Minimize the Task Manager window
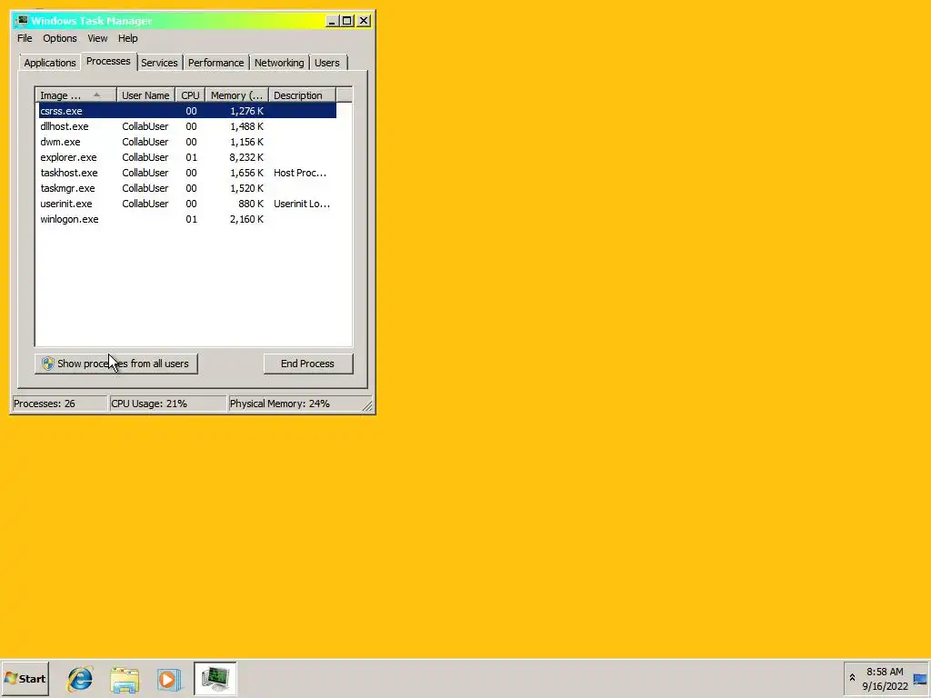The width and height of the screenshot is (931, 698). click(x=332, y=21)
